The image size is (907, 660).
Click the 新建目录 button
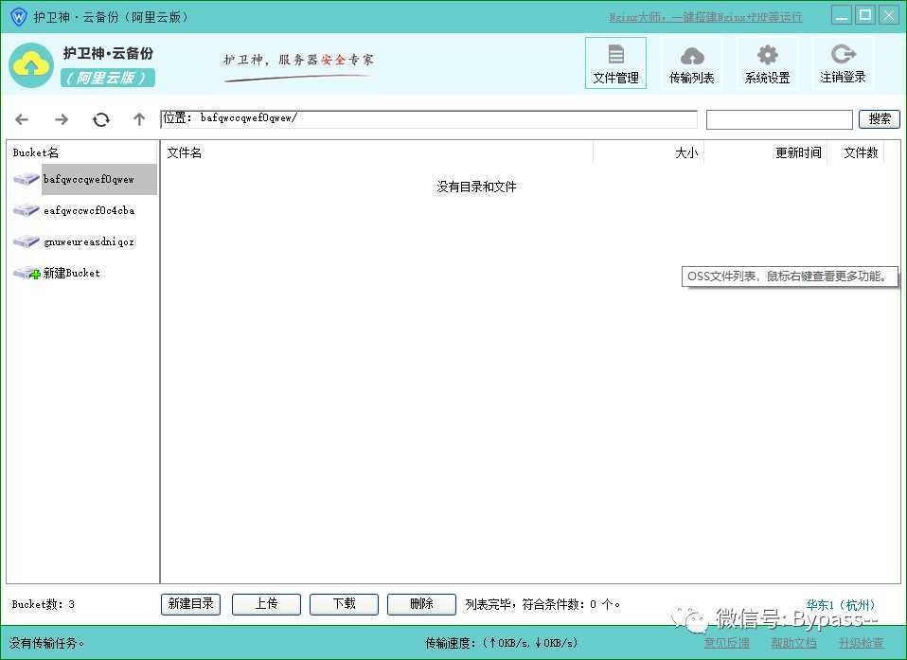click(x=190, y=604)
